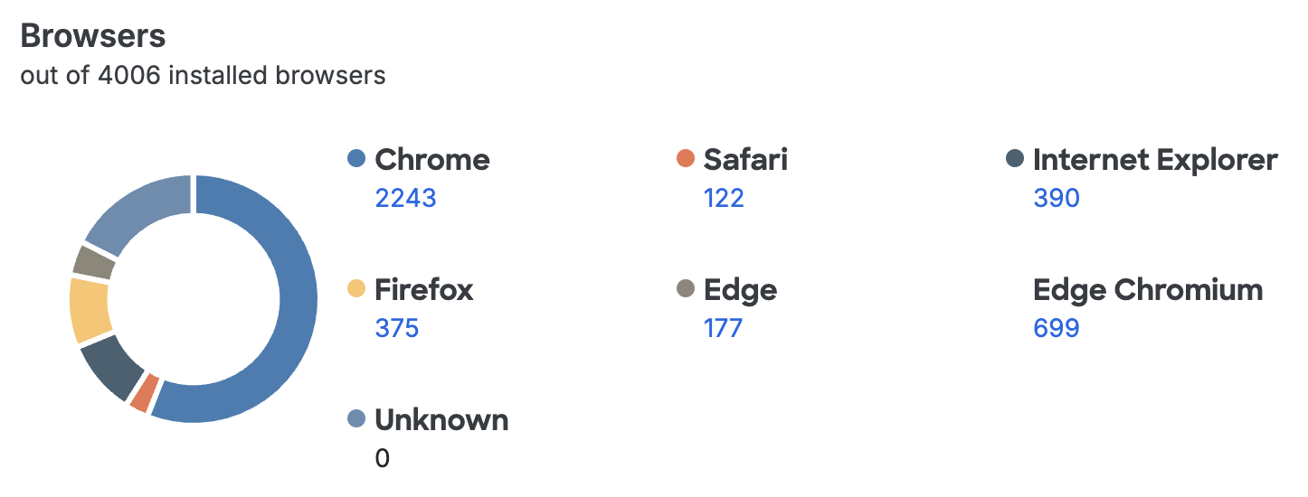Click the Firefox yellow legend dot
Viewport: 1308px width, 497px height.
(356, 290)
